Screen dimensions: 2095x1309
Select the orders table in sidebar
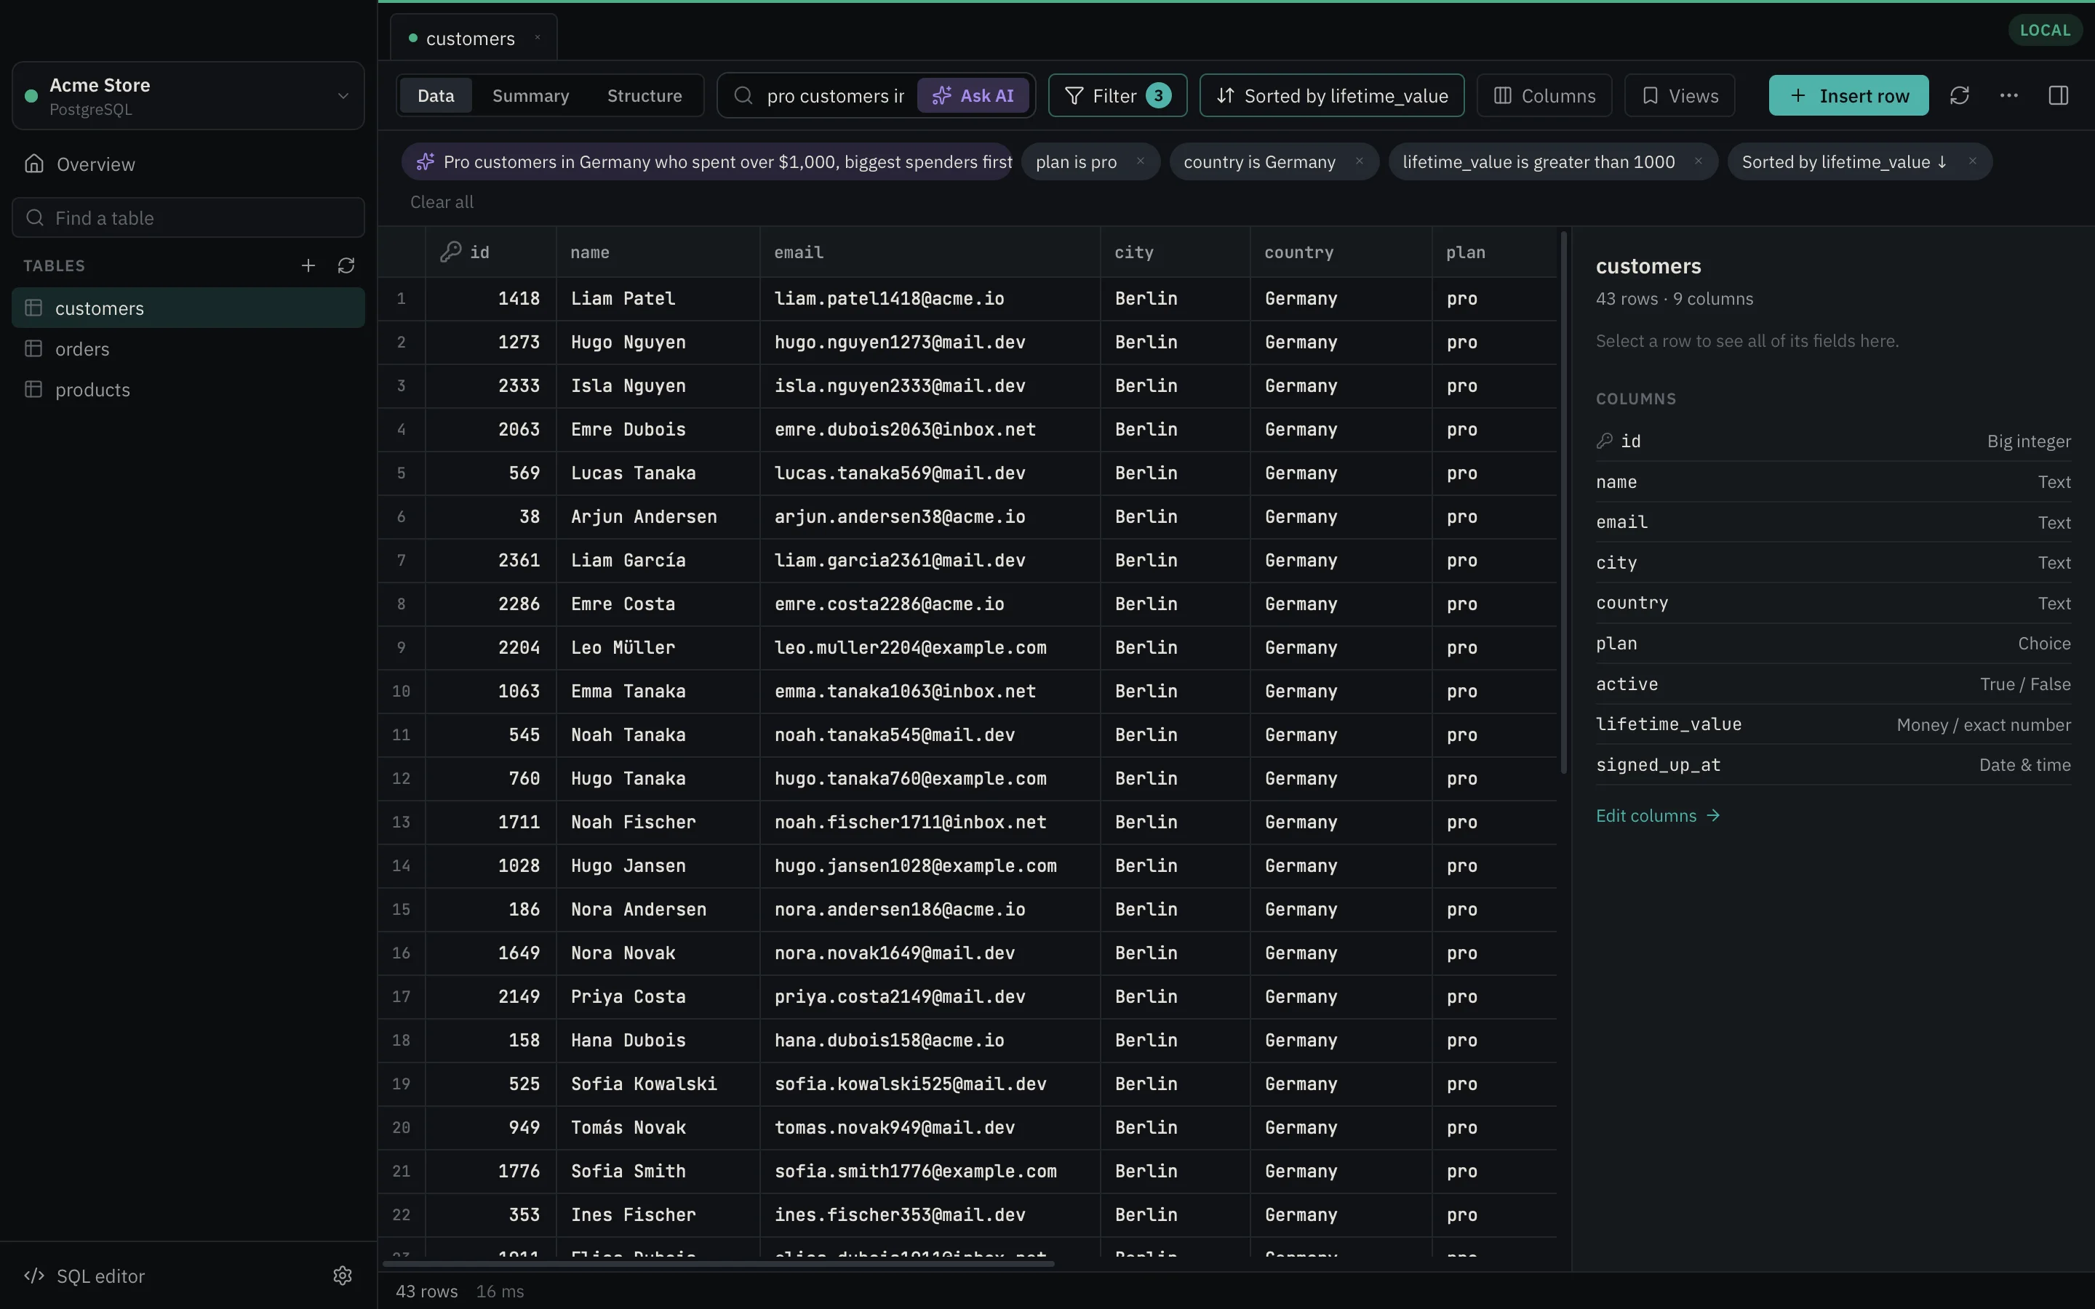188,348
